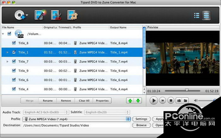Screen dimensions: 221x138
Task: Switch to compact list view
Action: (x=197, y=15)
